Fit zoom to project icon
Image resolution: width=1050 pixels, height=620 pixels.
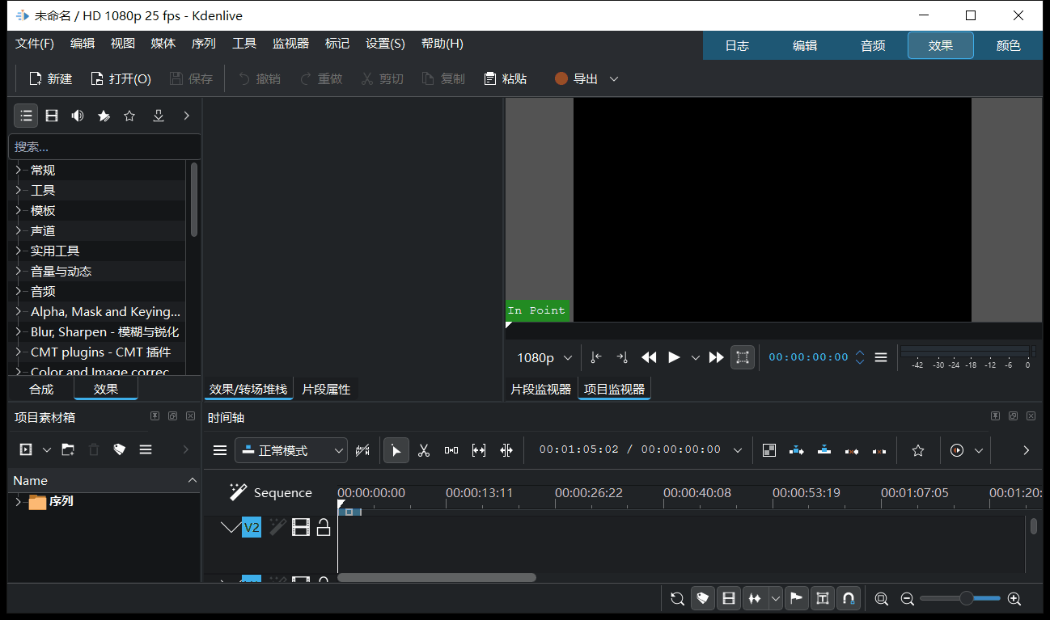882,599
